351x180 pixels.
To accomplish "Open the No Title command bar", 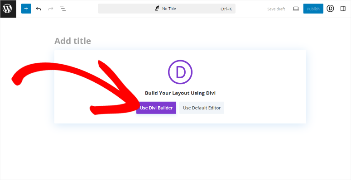I will (x=167, y=9).
